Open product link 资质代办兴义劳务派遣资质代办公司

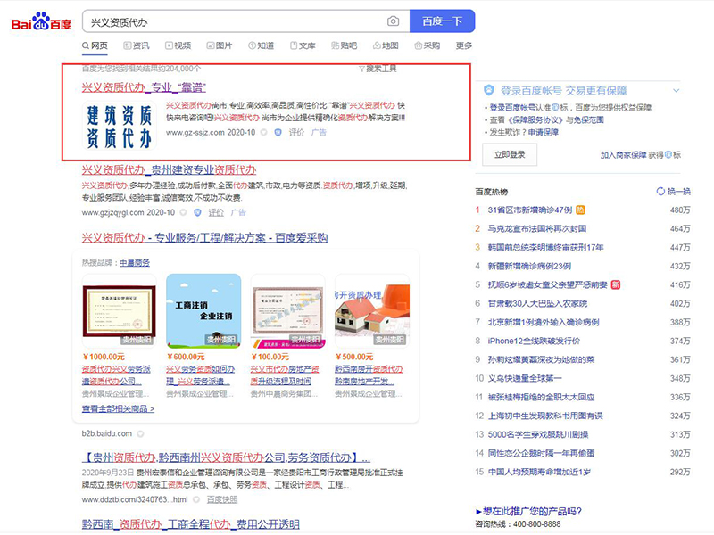pos(116,374)
